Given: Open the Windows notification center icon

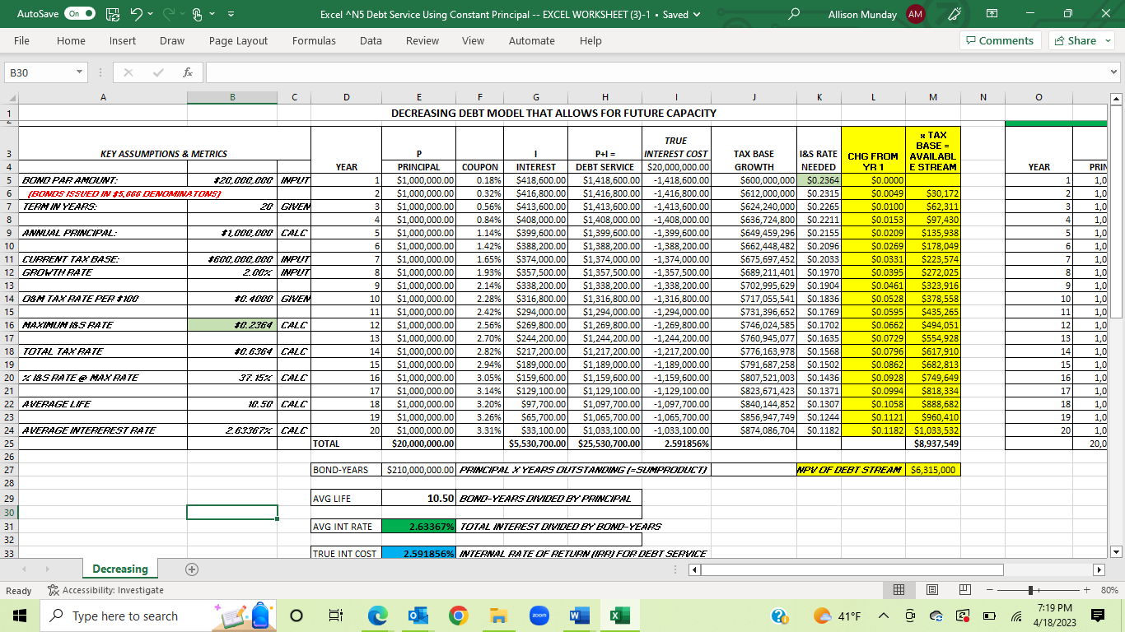Looking at the screenshot, I should point(1097,616).
